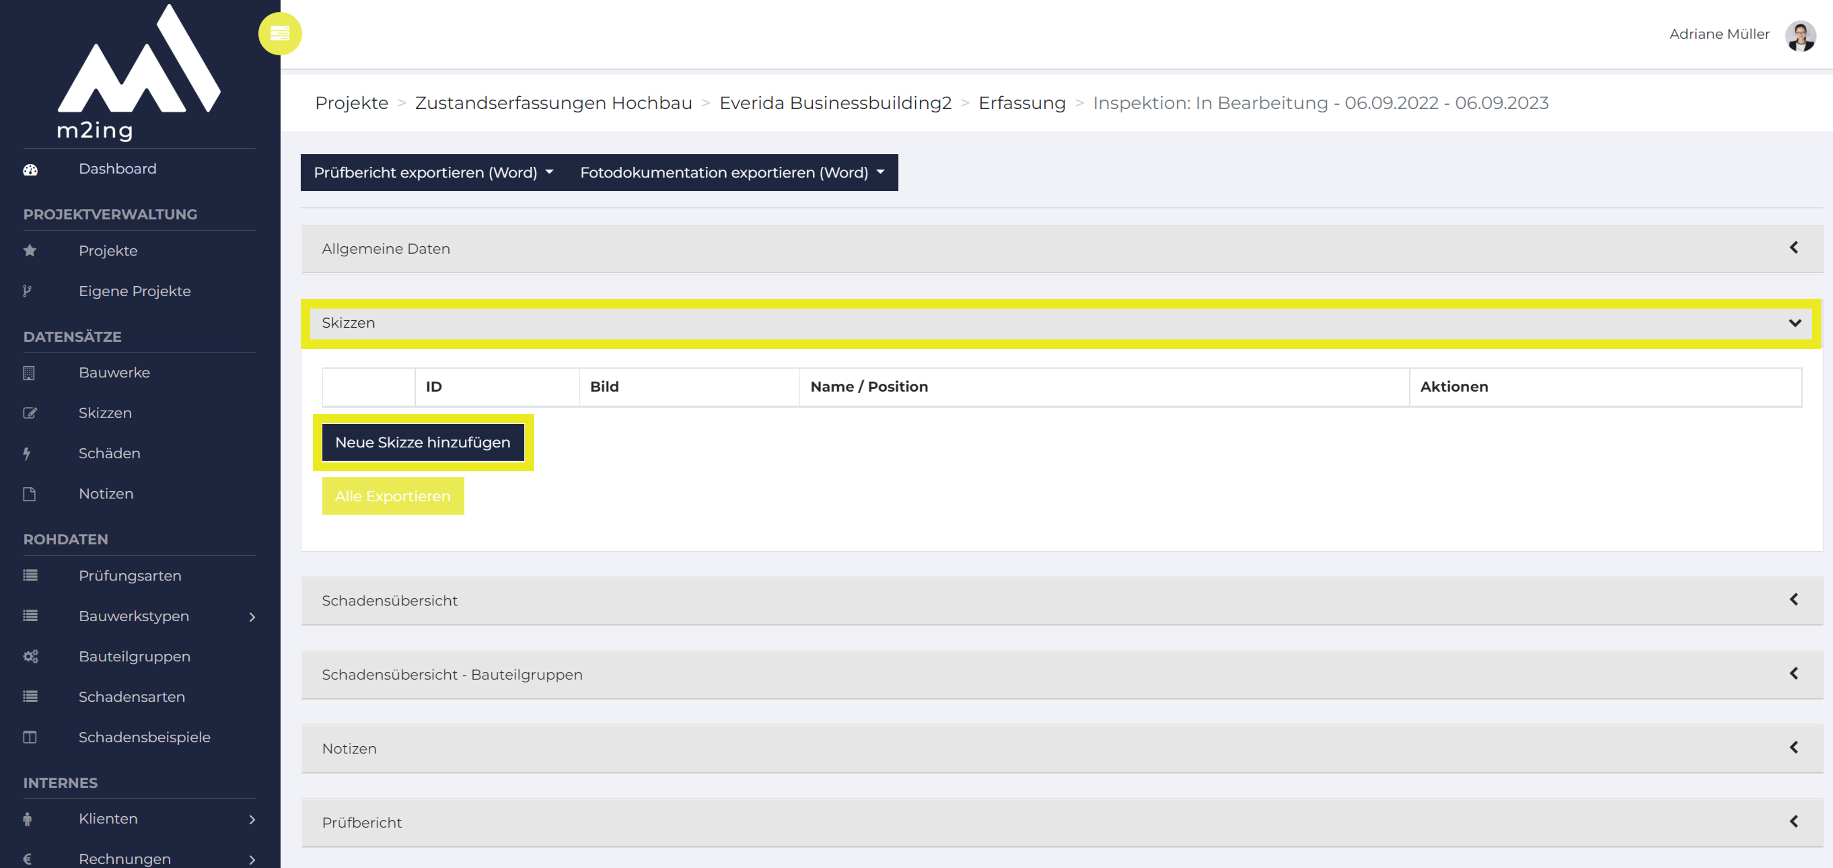
Task: Toggle the sidebar with yellow menu button
Action: tap(280, 33)
